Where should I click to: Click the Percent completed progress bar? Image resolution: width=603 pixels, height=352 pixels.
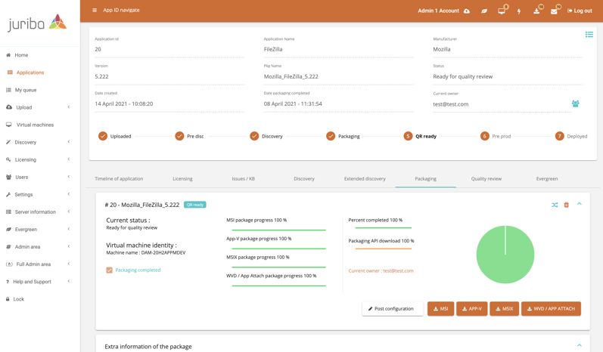pos(383,228)
